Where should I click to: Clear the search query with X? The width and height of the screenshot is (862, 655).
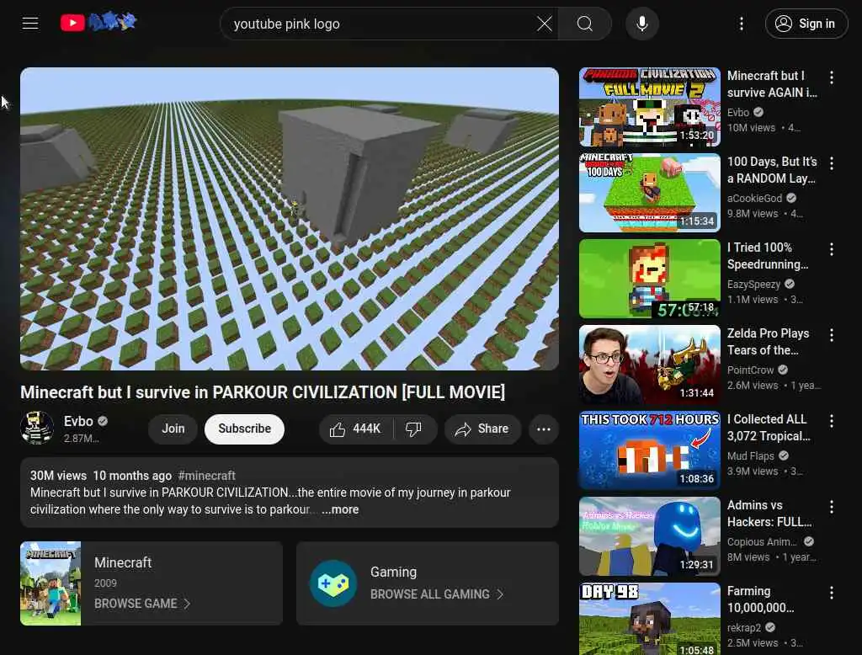[545, 24]
